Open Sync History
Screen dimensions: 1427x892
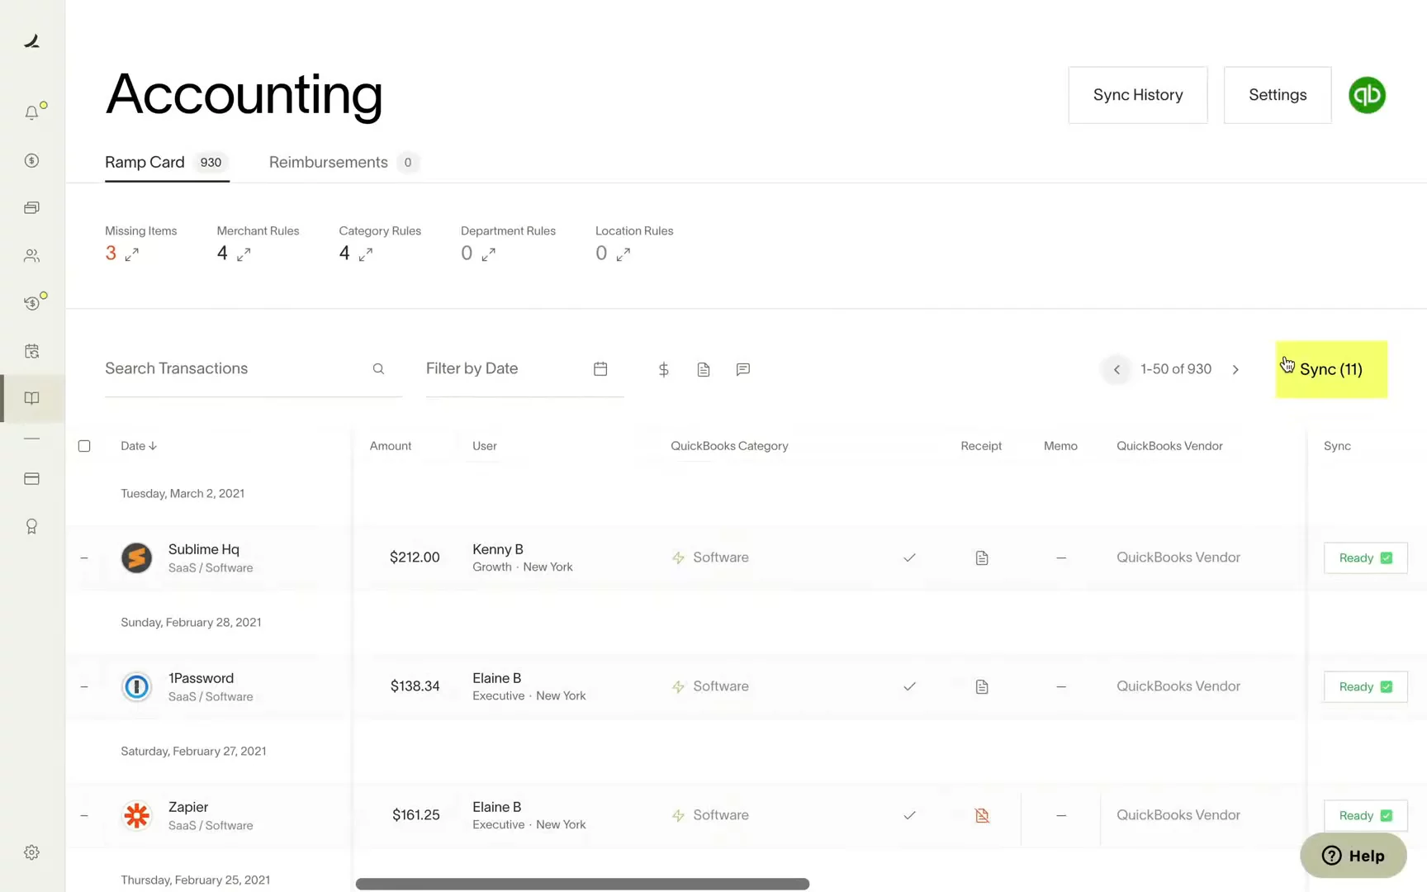point(1137,95)
